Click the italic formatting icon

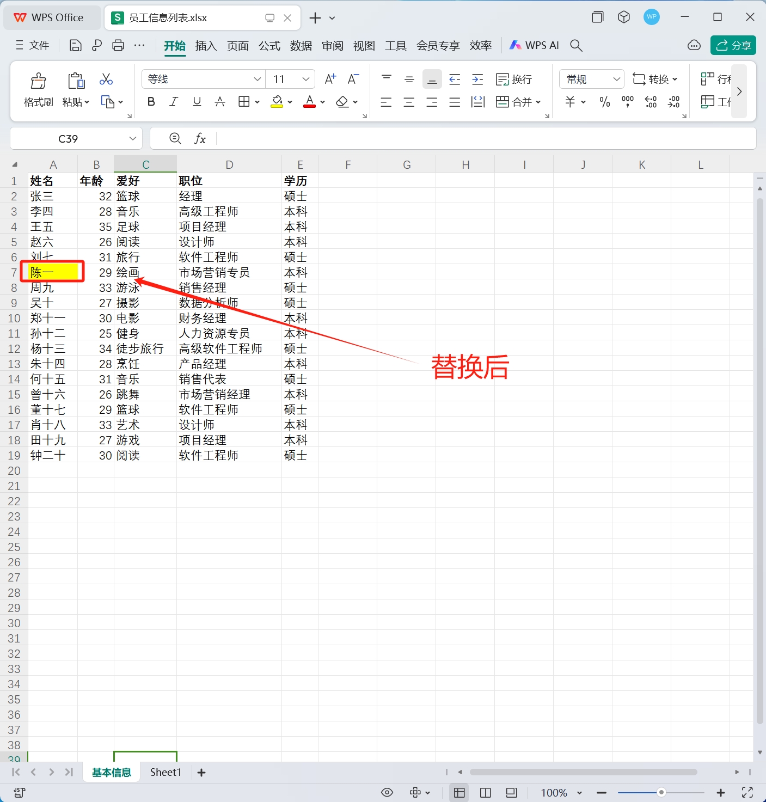pyautogui.click(x=173, y=102)
